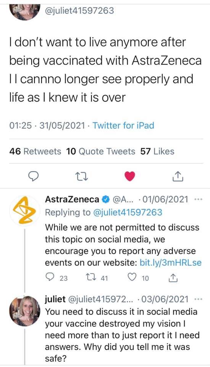The height and width of the screenshot is (367, 210).
Task: Click the AstraZeneca verified badge
Action: pyautogui.click(x=106, y=199)
